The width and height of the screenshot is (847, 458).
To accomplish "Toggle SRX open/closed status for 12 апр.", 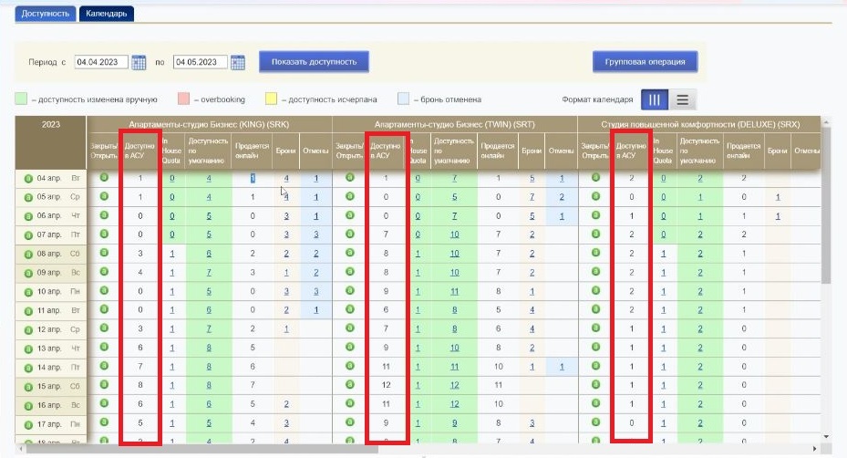I will pyautogui.click(x=595, y=328).
